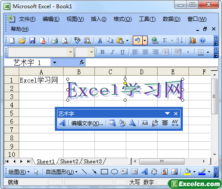Click the 帮助(H) menu
Screen dimensions: 222x189
[20, 29]
